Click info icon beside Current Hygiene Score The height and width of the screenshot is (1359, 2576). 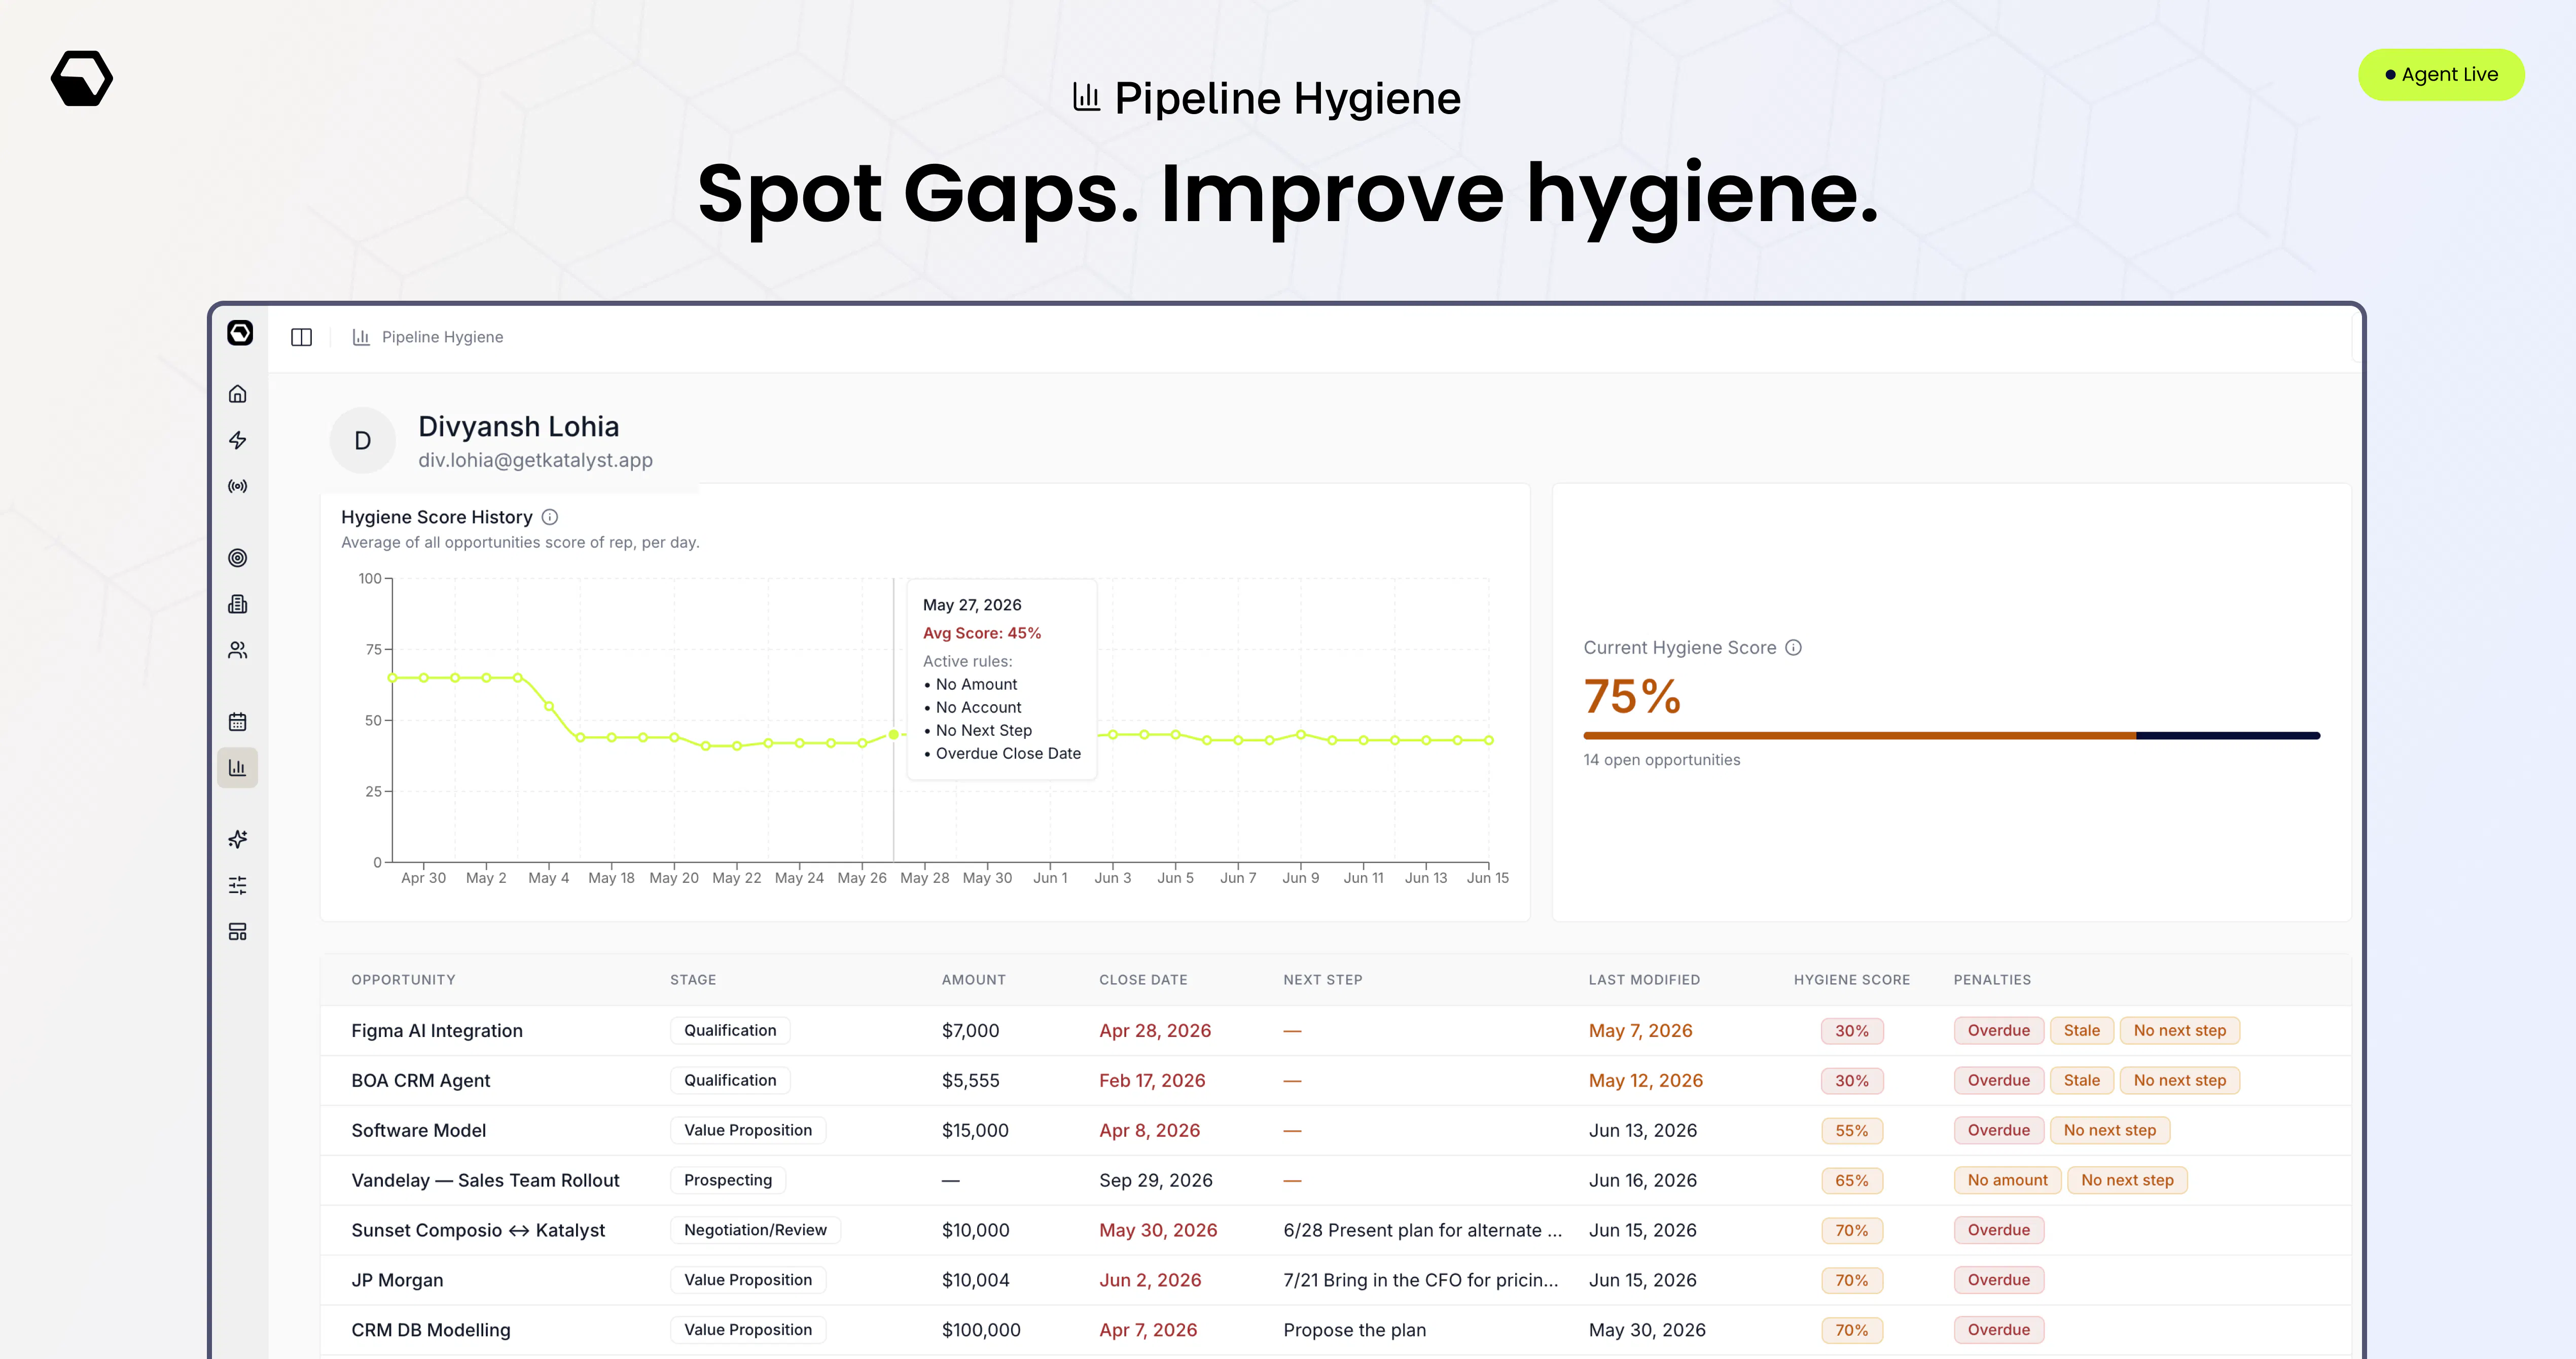(x=1794, y=648)
